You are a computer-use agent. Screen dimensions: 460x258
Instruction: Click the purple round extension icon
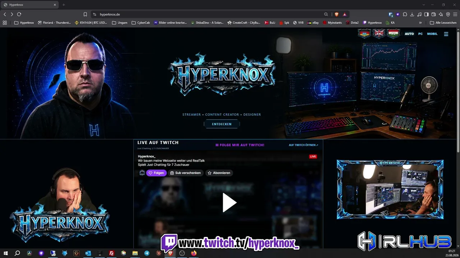(398, 14)
